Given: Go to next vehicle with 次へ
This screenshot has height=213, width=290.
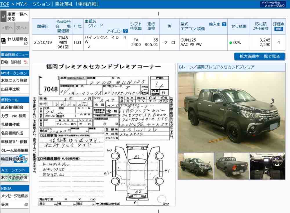Looking at the screenshot, I should (x=22, y=28).
